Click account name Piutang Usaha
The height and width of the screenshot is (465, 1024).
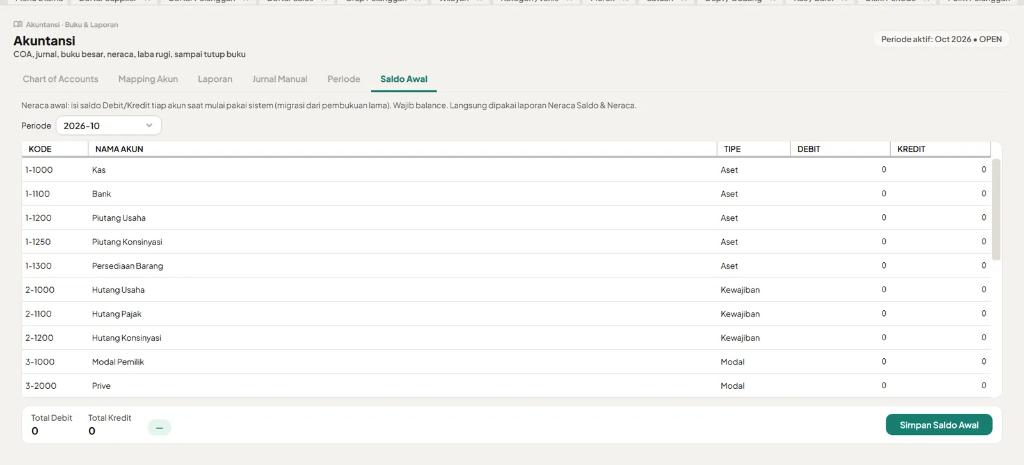(x=119, y=218)
